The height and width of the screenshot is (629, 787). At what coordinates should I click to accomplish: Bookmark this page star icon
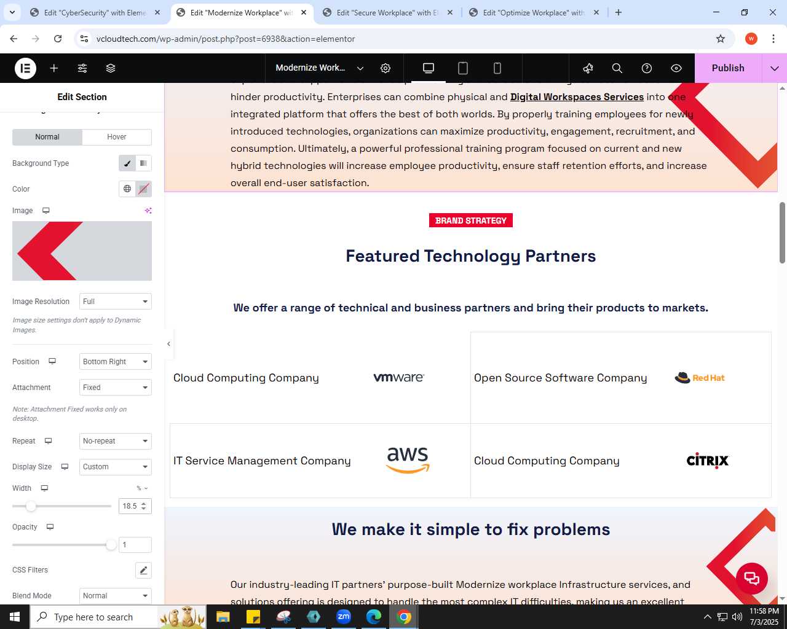point(721,39)
